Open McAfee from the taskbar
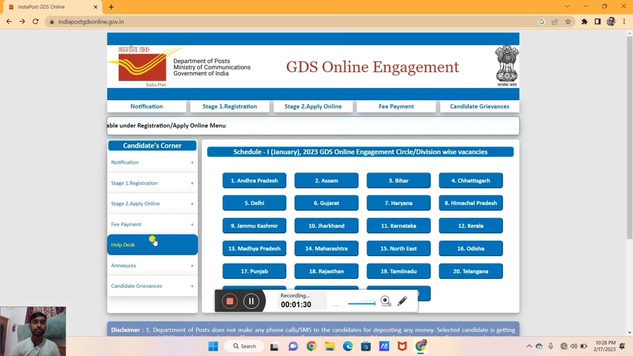 pyautogui.click(x=402, y=346)
